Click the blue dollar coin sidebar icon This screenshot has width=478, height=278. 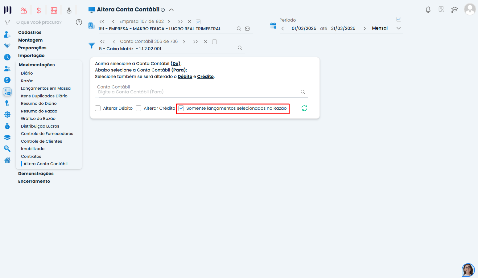click(7, 80)
